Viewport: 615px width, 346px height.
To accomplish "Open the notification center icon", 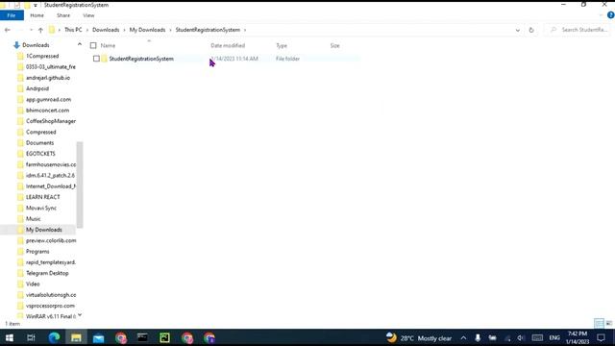I will (601, 338).
